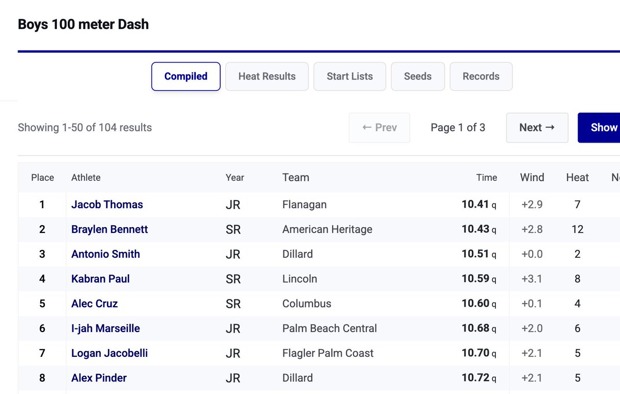Viewport: 620px width, 394px height.
Task: Open athlete Kabran Paul
Action: click(x=100, y=279)
